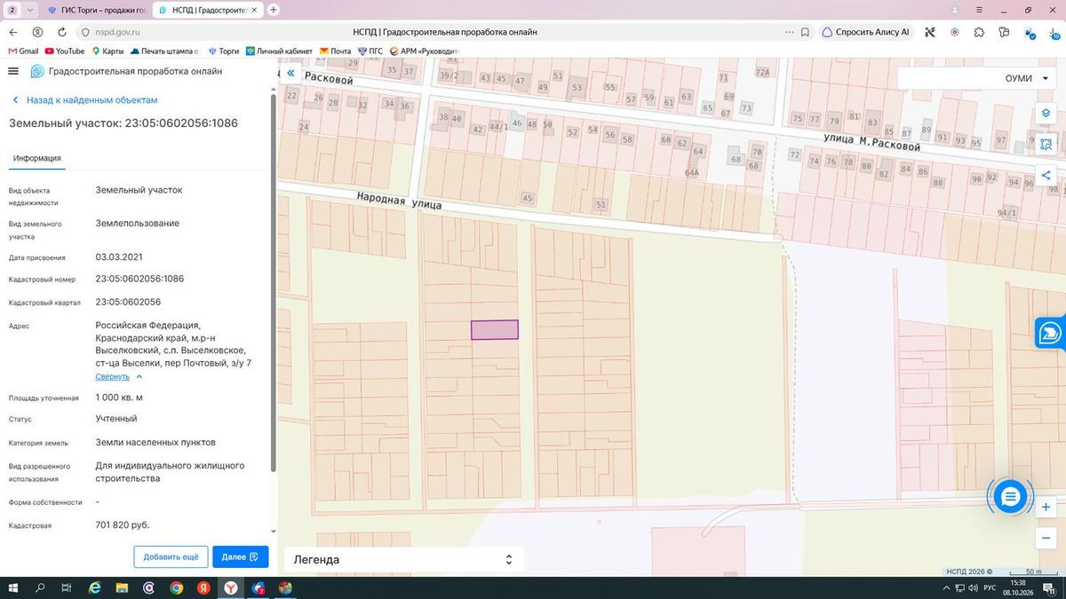Open the hamburger menu beside Градостроительная проработка
1066x599 pixels.
(13, 71)
